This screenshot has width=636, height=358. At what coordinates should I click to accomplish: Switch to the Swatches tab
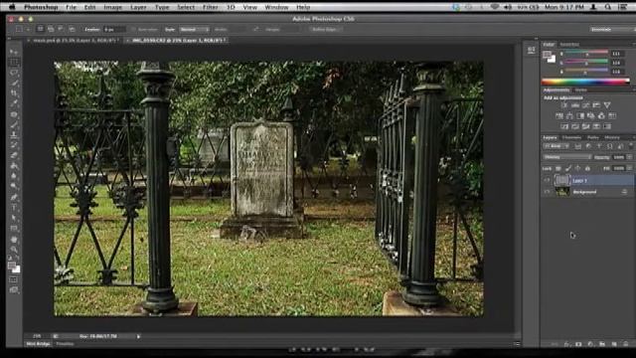tap(569, 45)
